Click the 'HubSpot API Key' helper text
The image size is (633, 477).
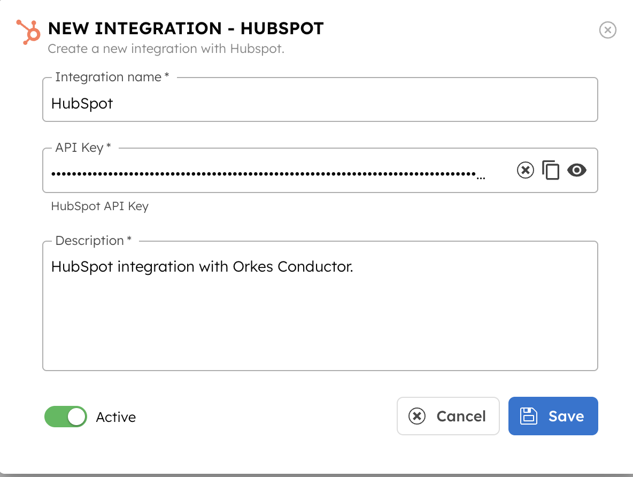100,206
